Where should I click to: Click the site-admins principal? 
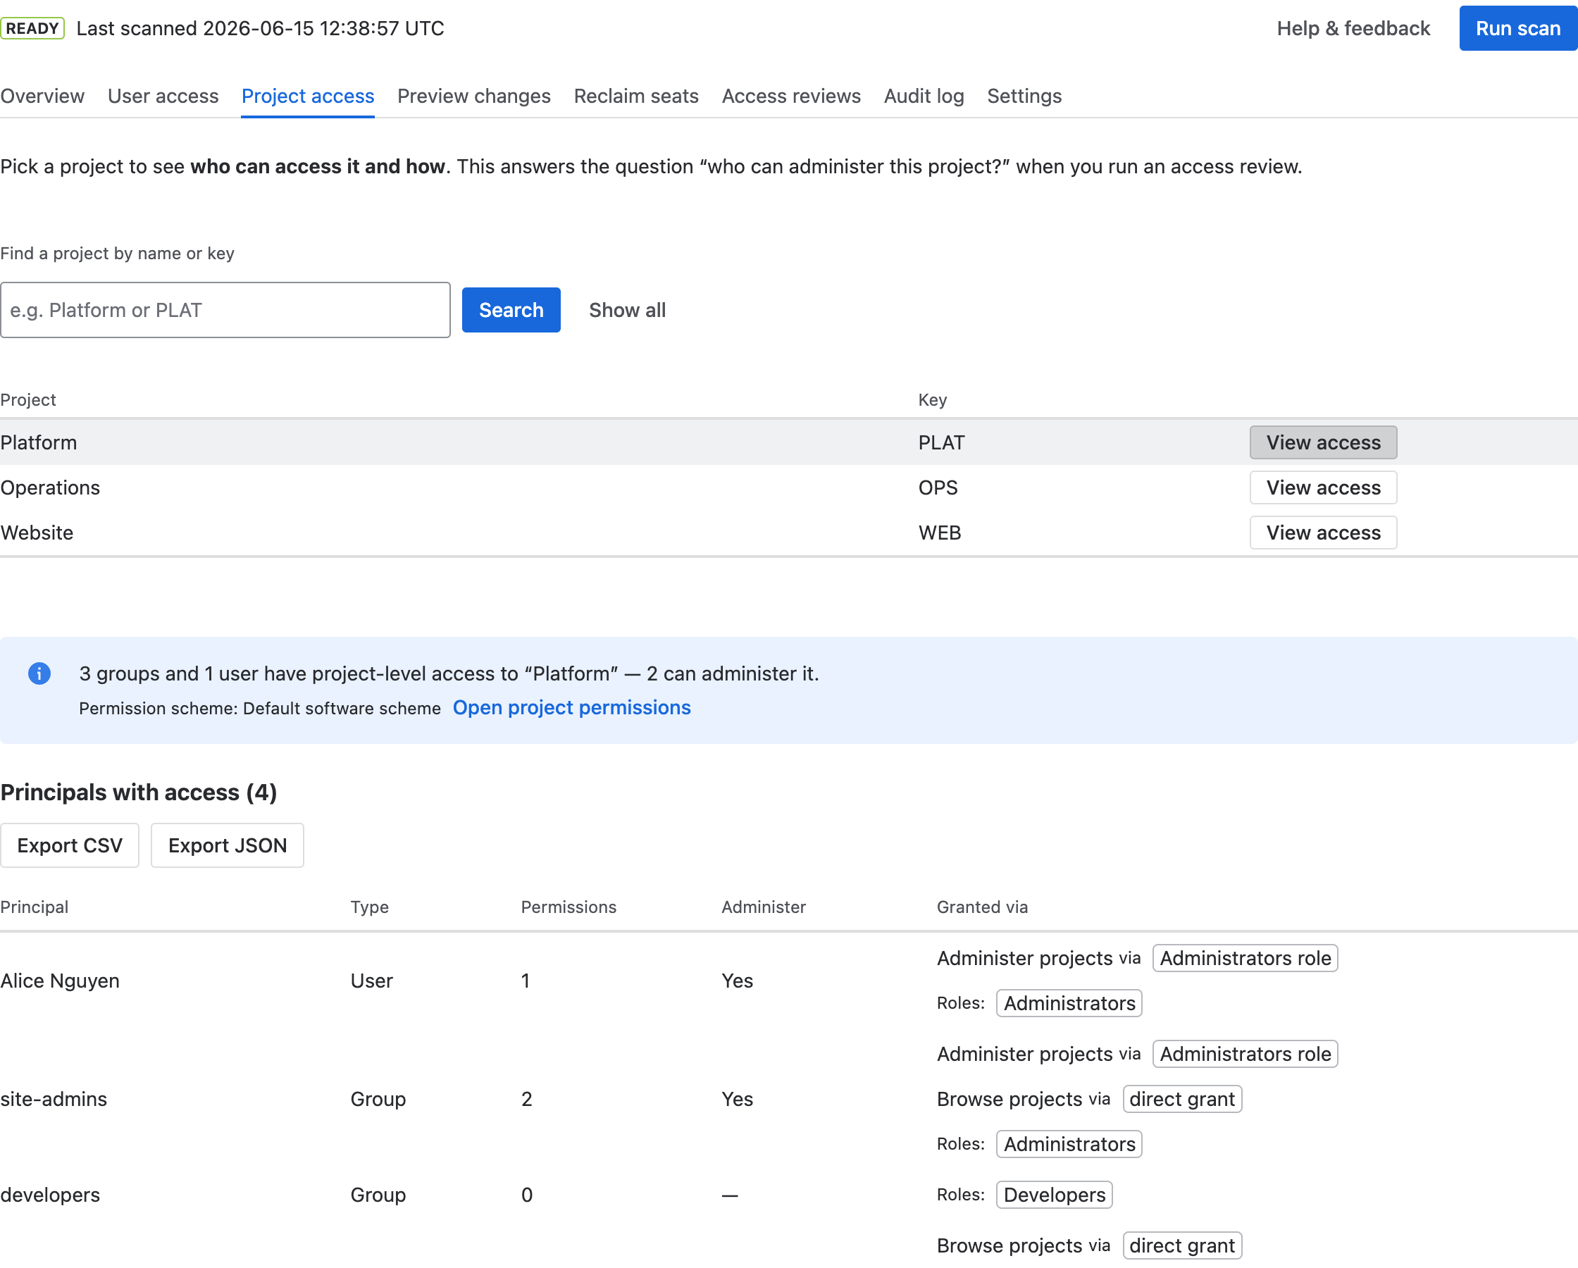tap(54, 1100)
